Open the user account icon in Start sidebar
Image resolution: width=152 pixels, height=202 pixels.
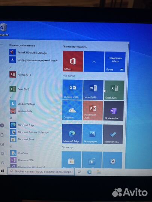pos(2,125)
